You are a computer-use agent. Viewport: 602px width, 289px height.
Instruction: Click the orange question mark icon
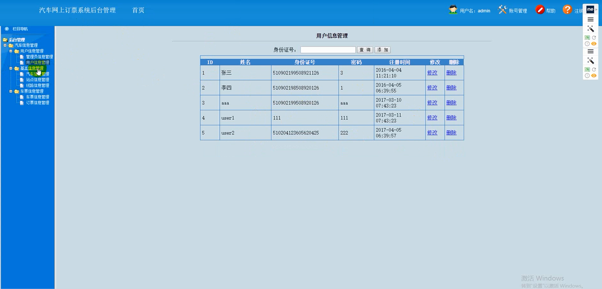tap(567, 9)
